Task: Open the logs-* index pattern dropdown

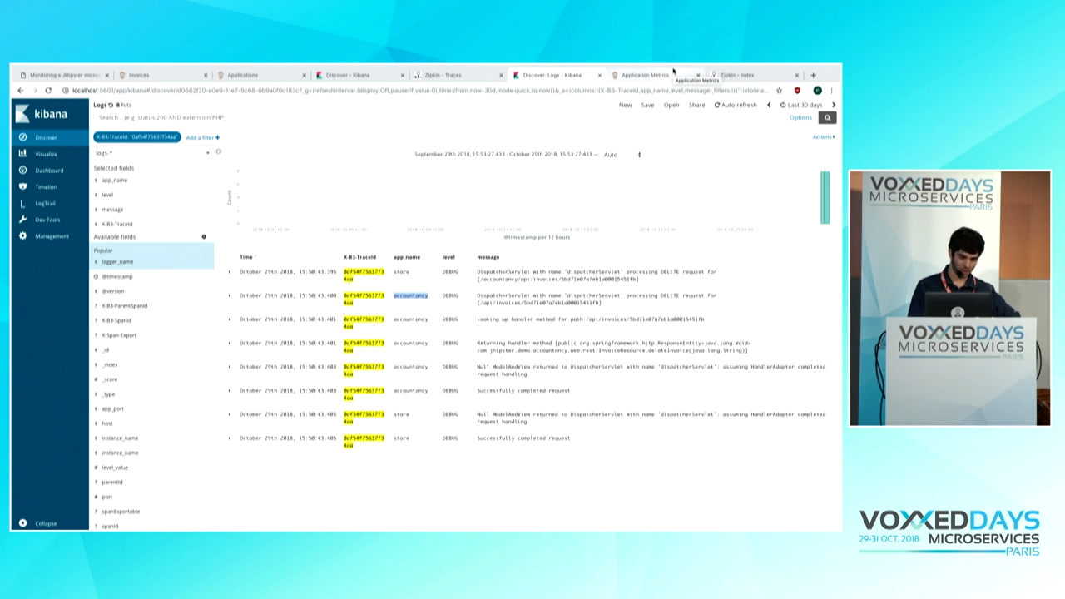Action: coord(152,153)
